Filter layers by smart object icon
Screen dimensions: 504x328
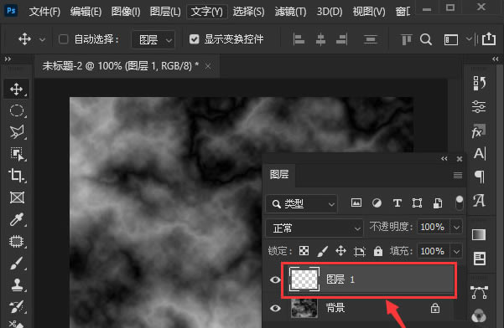pos(438,203)
